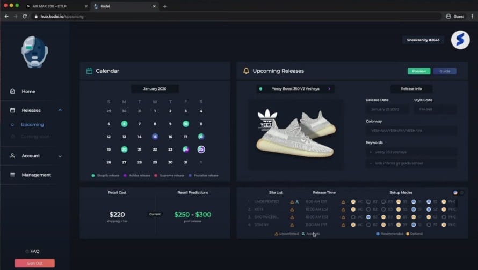This screenshot has width=478, height=270.
Task: Click the account-needed person icon next to UNDEFEATED
Action: (297, 202)
